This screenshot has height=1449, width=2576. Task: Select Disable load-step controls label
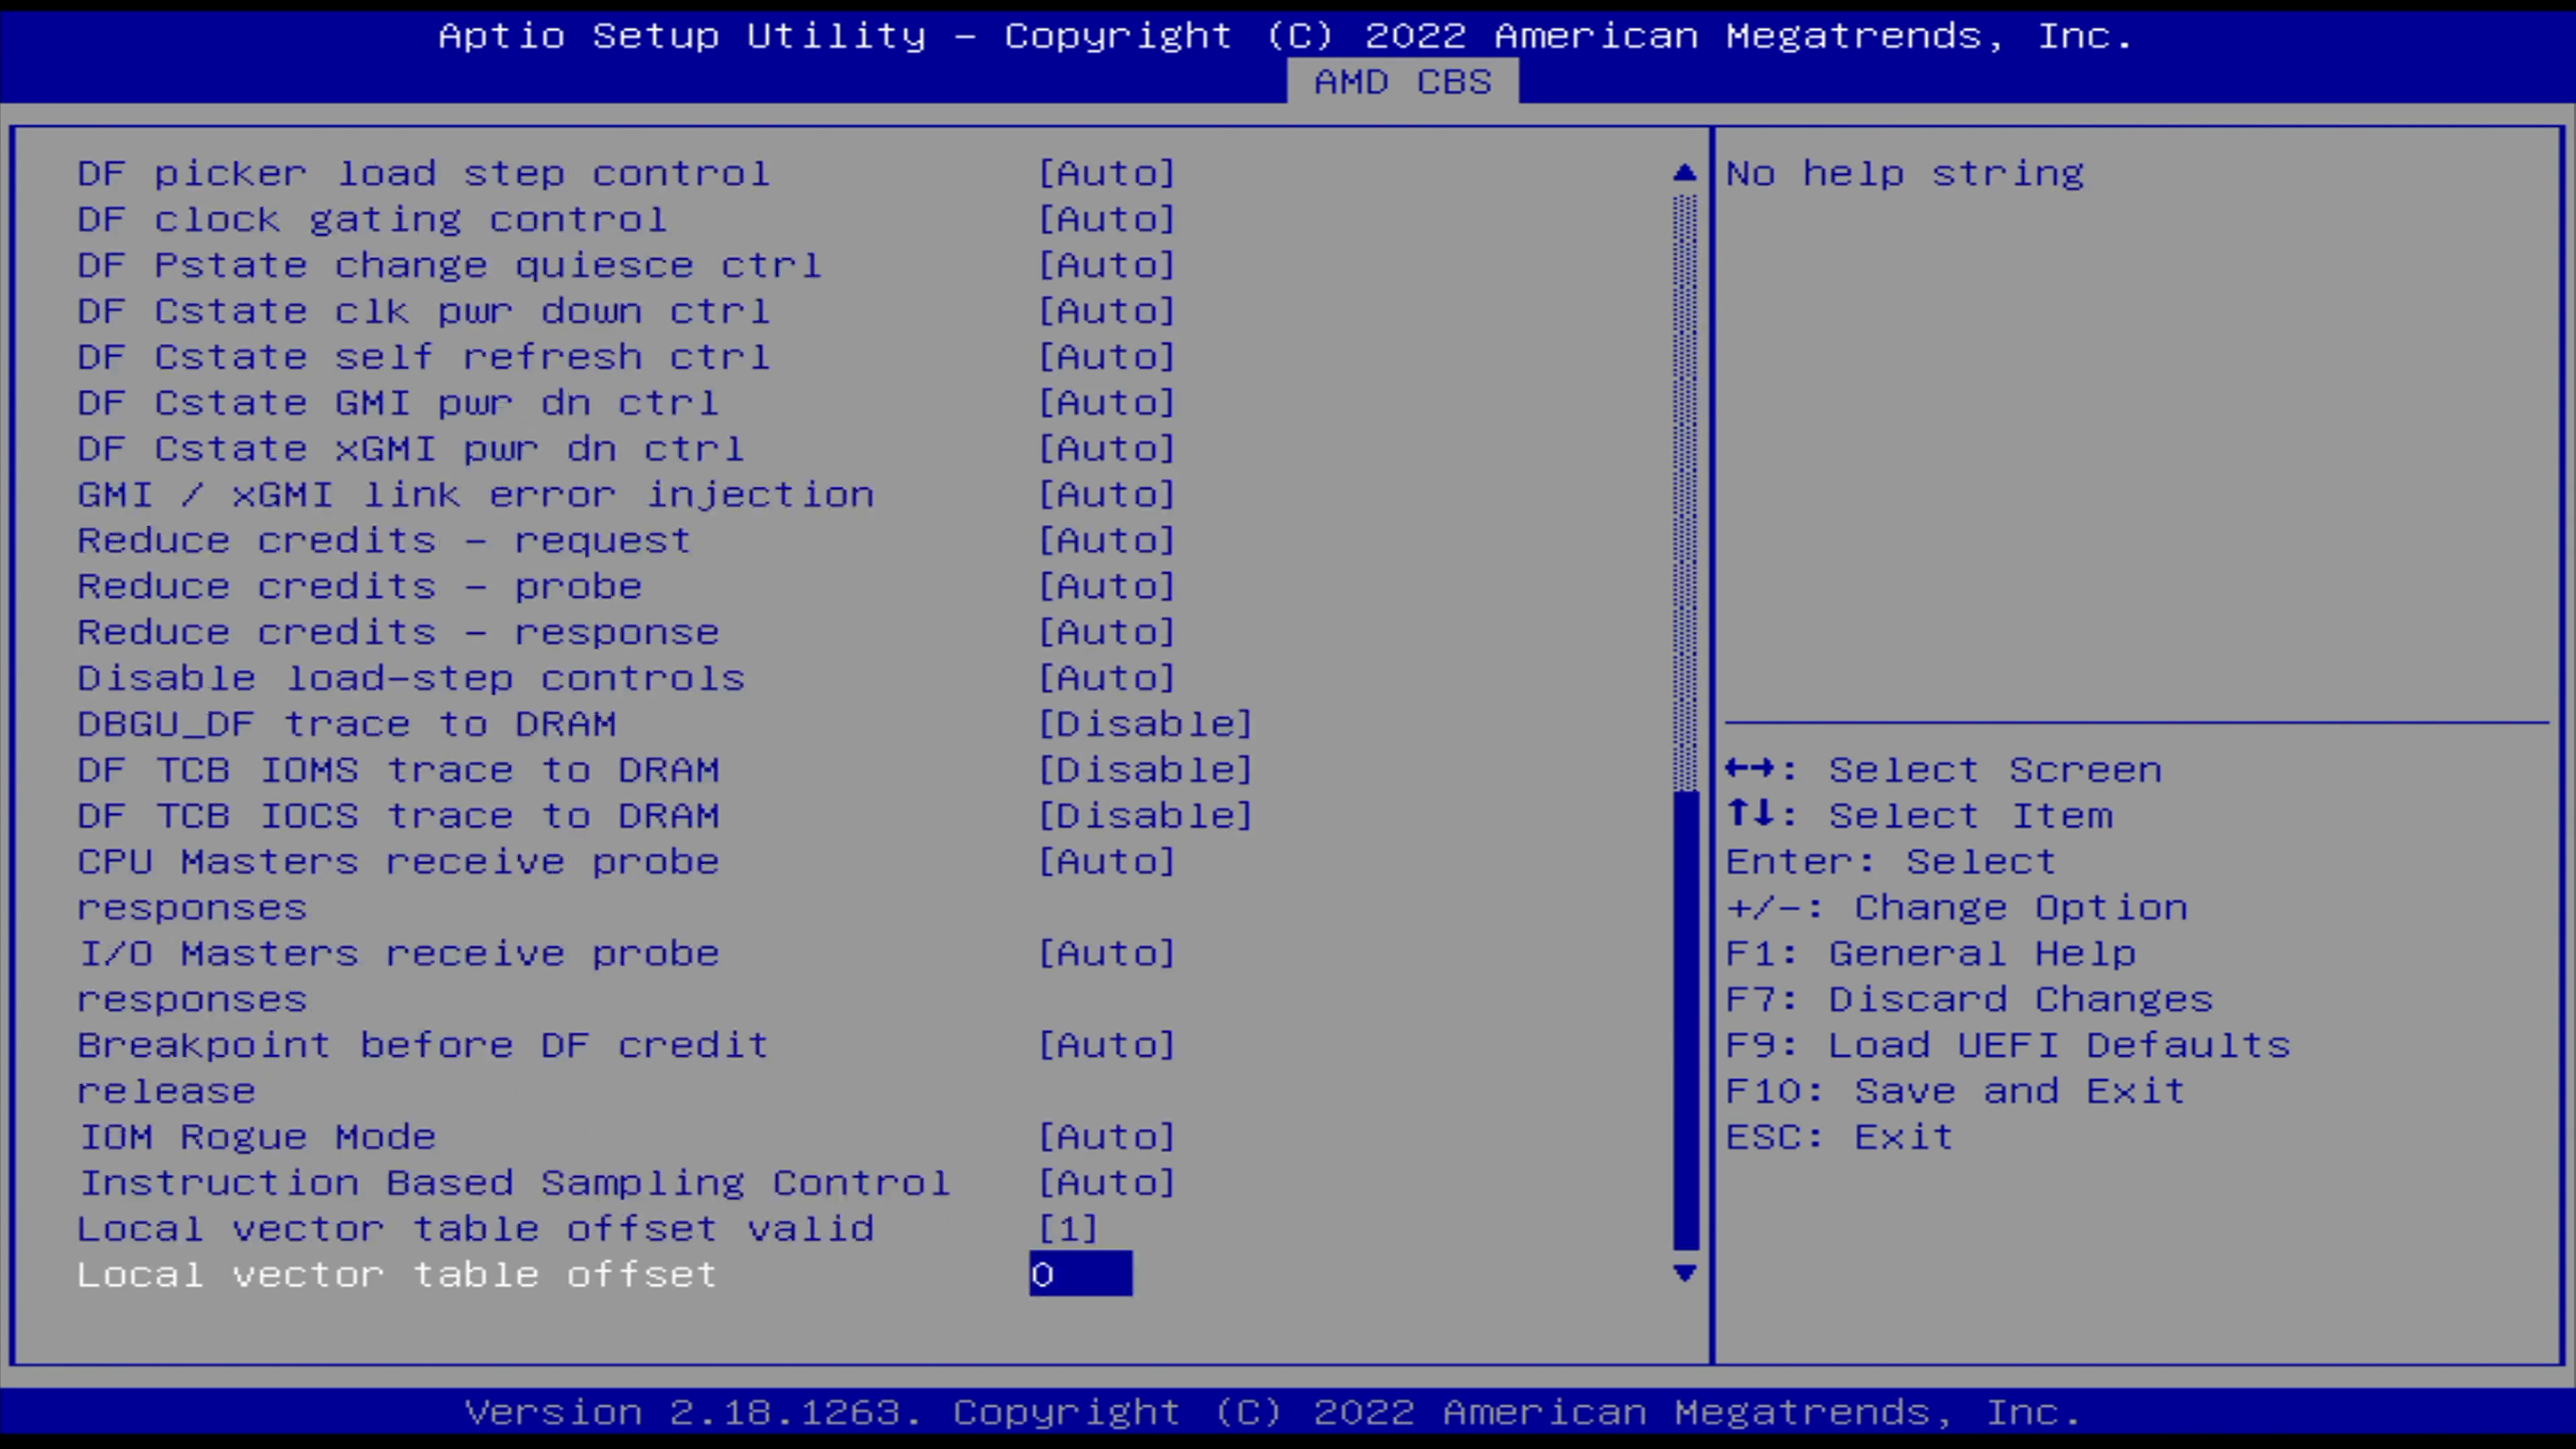[x=411, y=678]
